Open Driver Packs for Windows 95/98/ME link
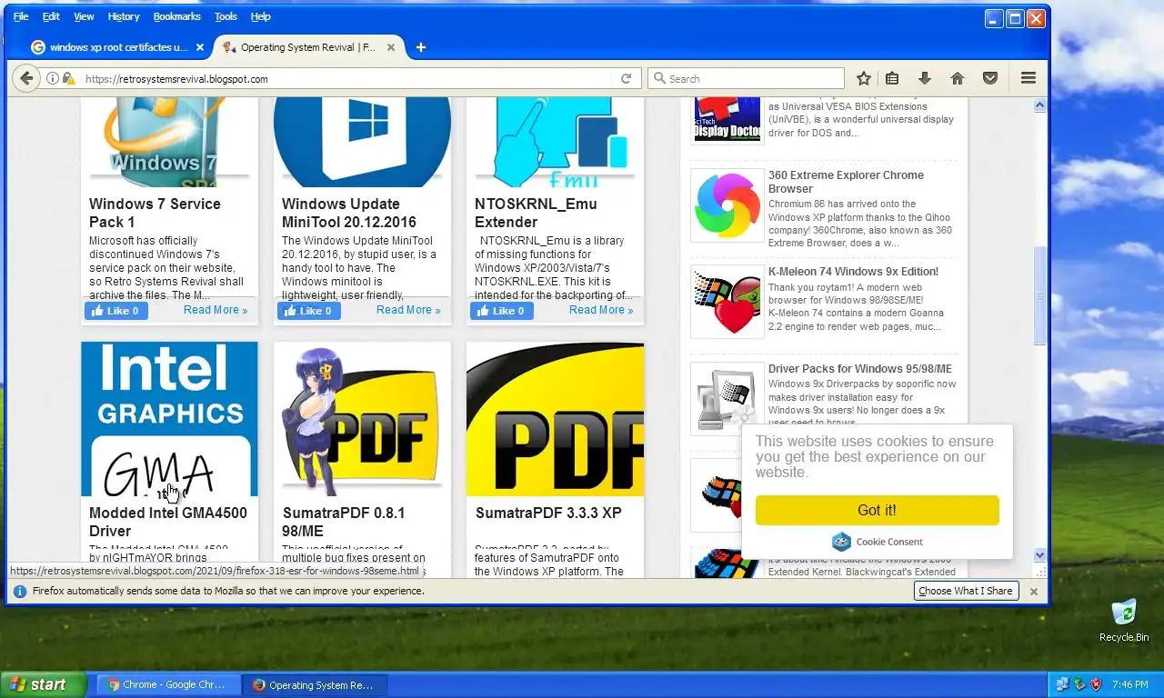1164x698 pixels. point(860,368)
